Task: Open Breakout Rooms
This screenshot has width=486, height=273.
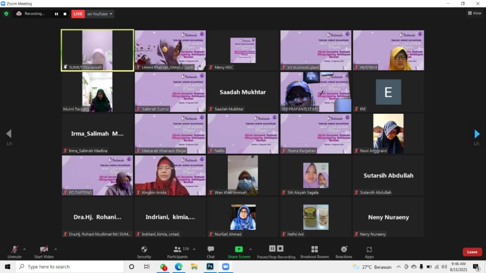Action: (314, 249)
